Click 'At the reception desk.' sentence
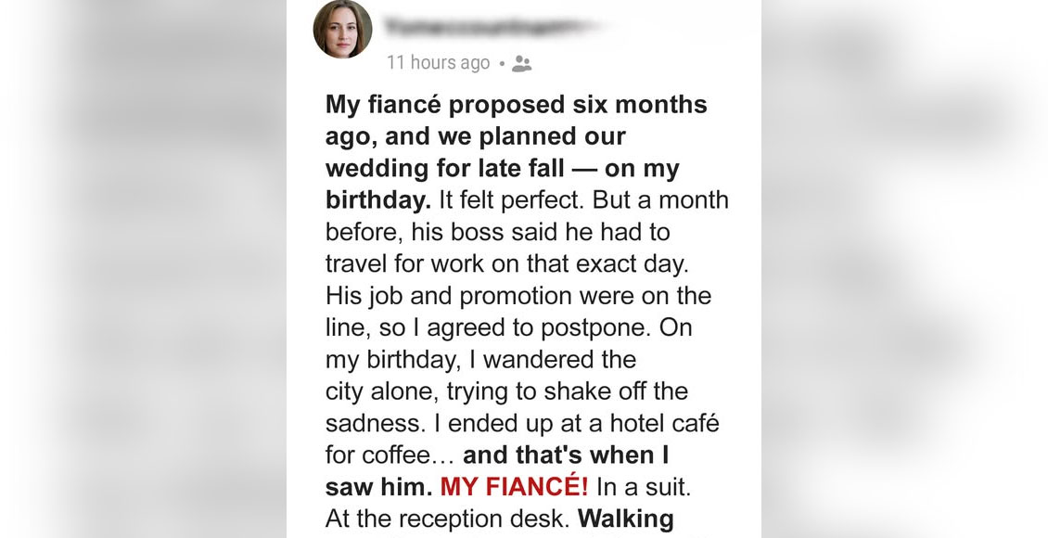 [448, 519]
